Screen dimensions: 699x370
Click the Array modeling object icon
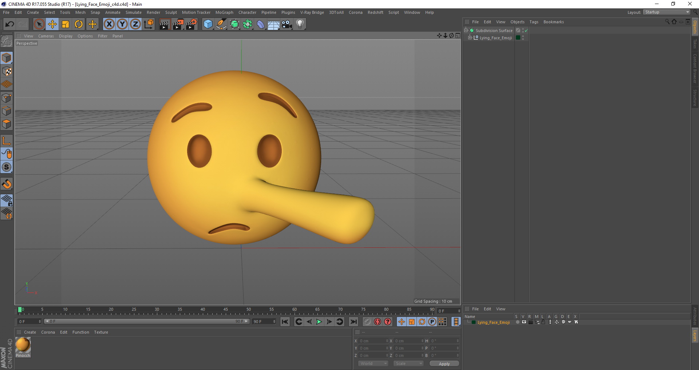click(x=248, y=24)
